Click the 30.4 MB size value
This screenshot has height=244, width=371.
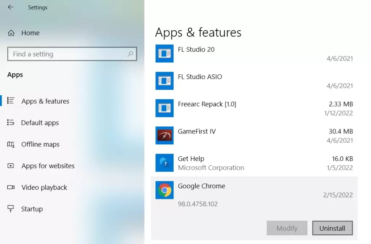[x=341, y=131]
